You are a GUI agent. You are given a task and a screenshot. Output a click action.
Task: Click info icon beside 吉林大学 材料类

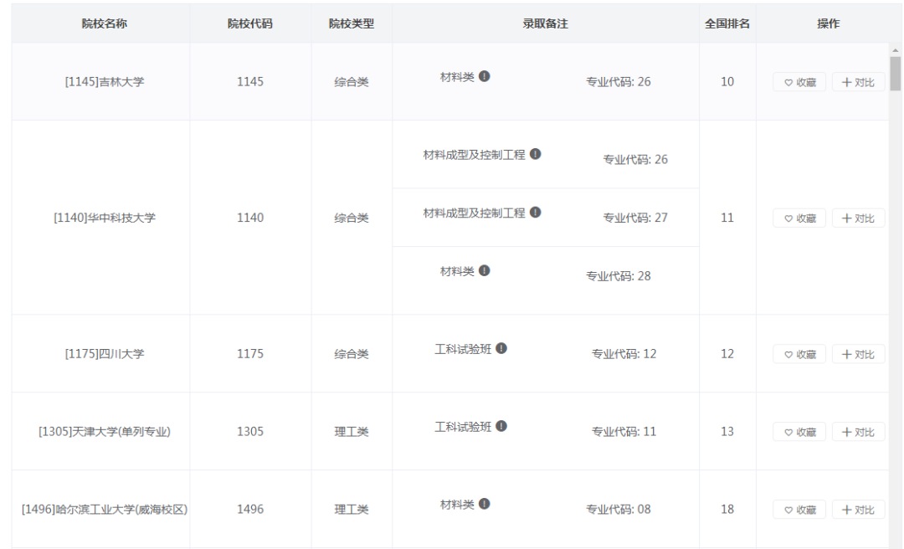point(485,77)
